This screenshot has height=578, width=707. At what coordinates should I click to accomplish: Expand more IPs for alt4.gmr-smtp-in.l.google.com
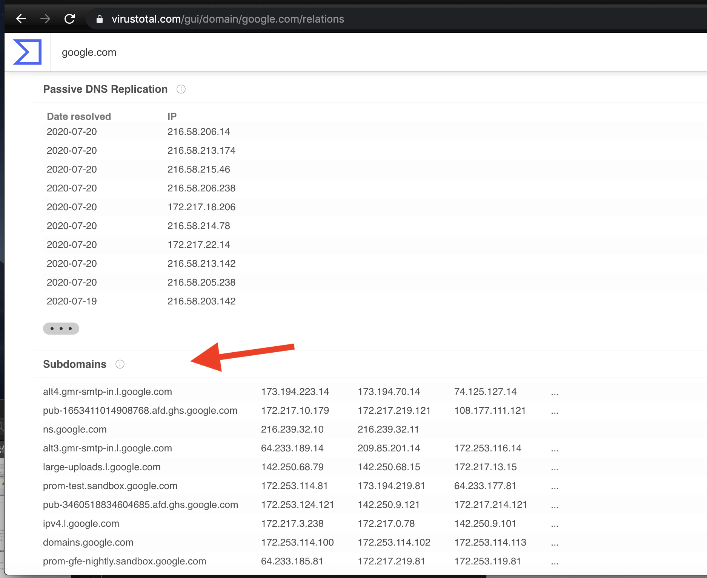pos(554,392)
